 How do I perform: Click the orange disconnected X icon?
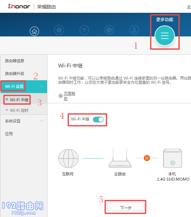click(x=147, y=158)
